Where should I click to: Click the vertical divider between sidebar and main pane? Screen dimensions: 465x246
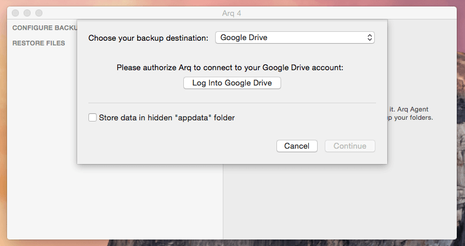pyautogui.click(x=223, y=202)
